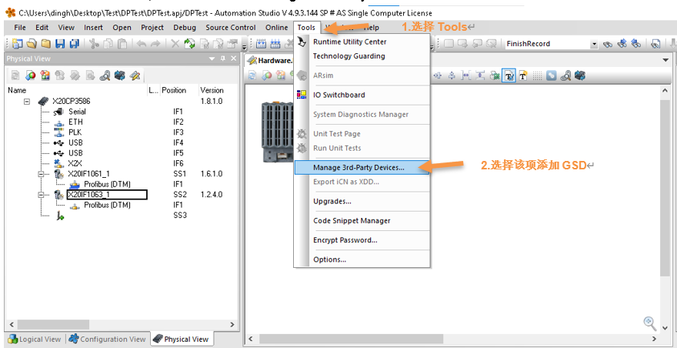The width and height of the screenshot is (677, 348).
Task: Click the Save (single floppy disk) icon
Action: pyautogui.click(x=59, y=44)
